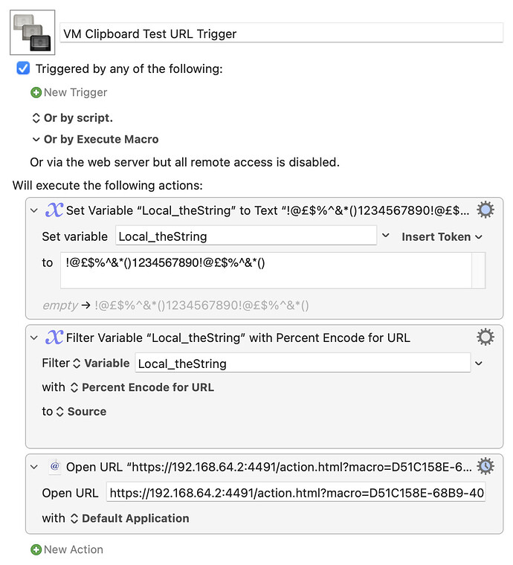Click the Open URL @ icon
Image resolution: width=513 pixels, height=565 pixels.
click(55, 467)
